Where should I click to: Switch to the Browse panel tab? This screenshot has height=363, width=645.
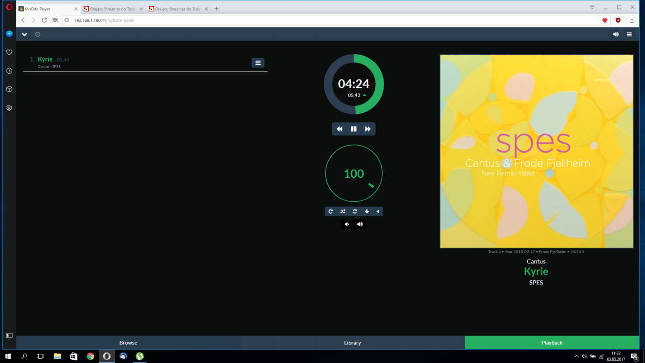[128, 343]
